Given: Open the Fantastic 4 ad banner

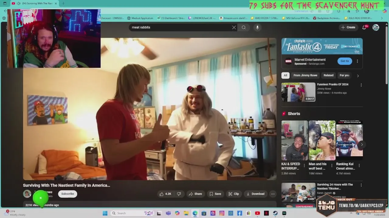Looking at the screenshot, I should [322, 46].
